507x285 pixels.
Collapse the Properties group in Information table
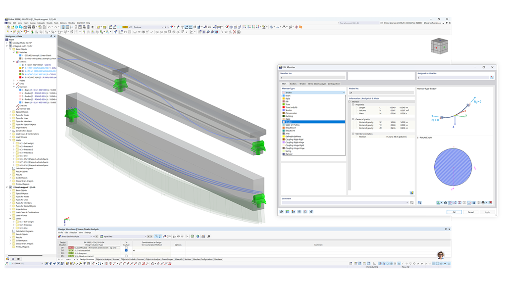353,105
